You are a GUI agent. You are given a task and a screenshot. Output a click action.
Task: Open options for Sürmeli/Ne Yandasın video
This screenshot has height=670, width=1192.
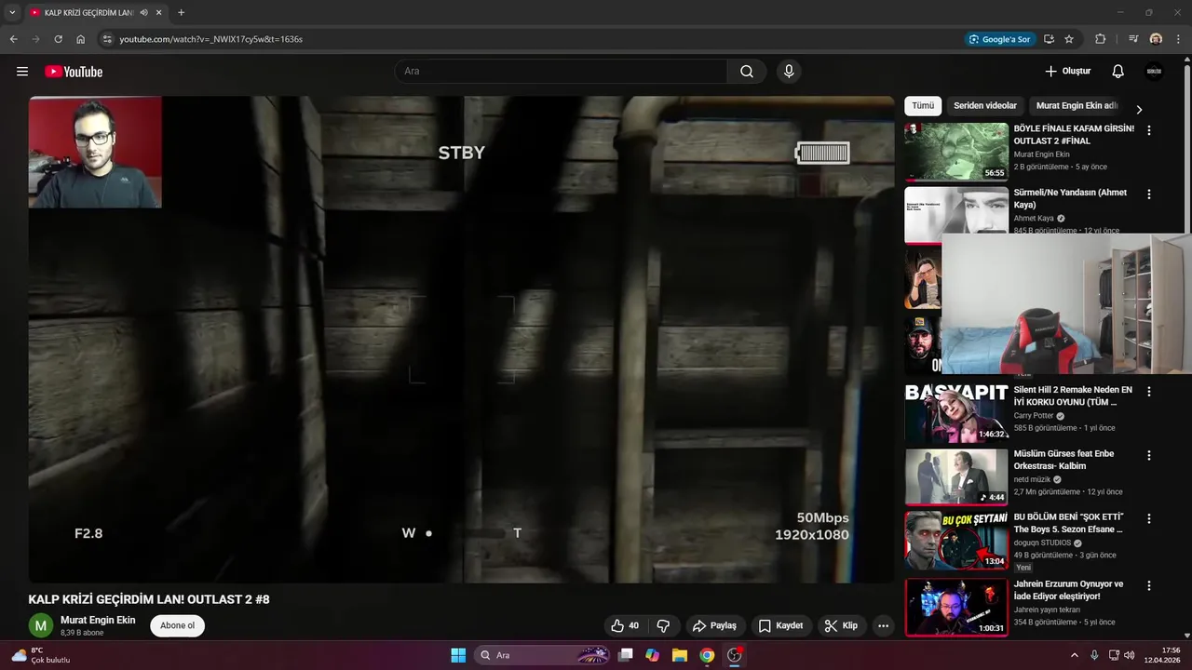coord(1148,194)
